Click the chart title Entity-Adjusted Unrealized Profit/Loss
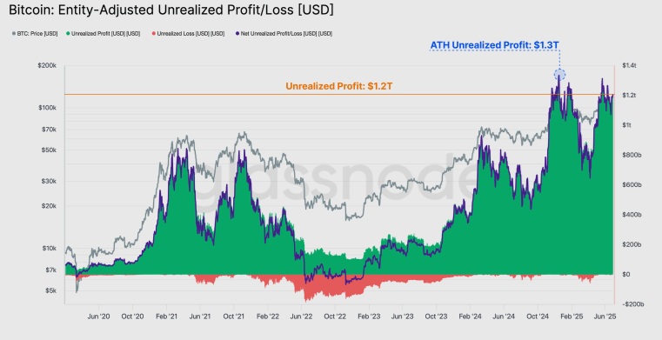Image resolution: width=662 pixels, height=340 pixels. pyautogui.click(x=171, y=10)
